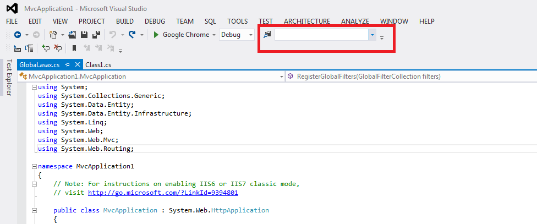Click the Previous Bookmark icon

[x=86, y=48]
